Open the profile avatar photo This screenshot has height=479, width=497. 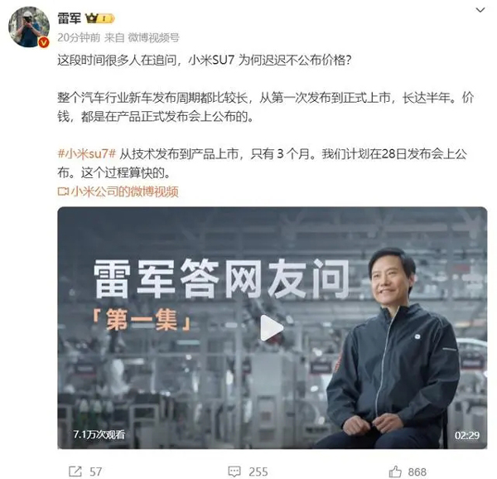click(x=28, y=27)
